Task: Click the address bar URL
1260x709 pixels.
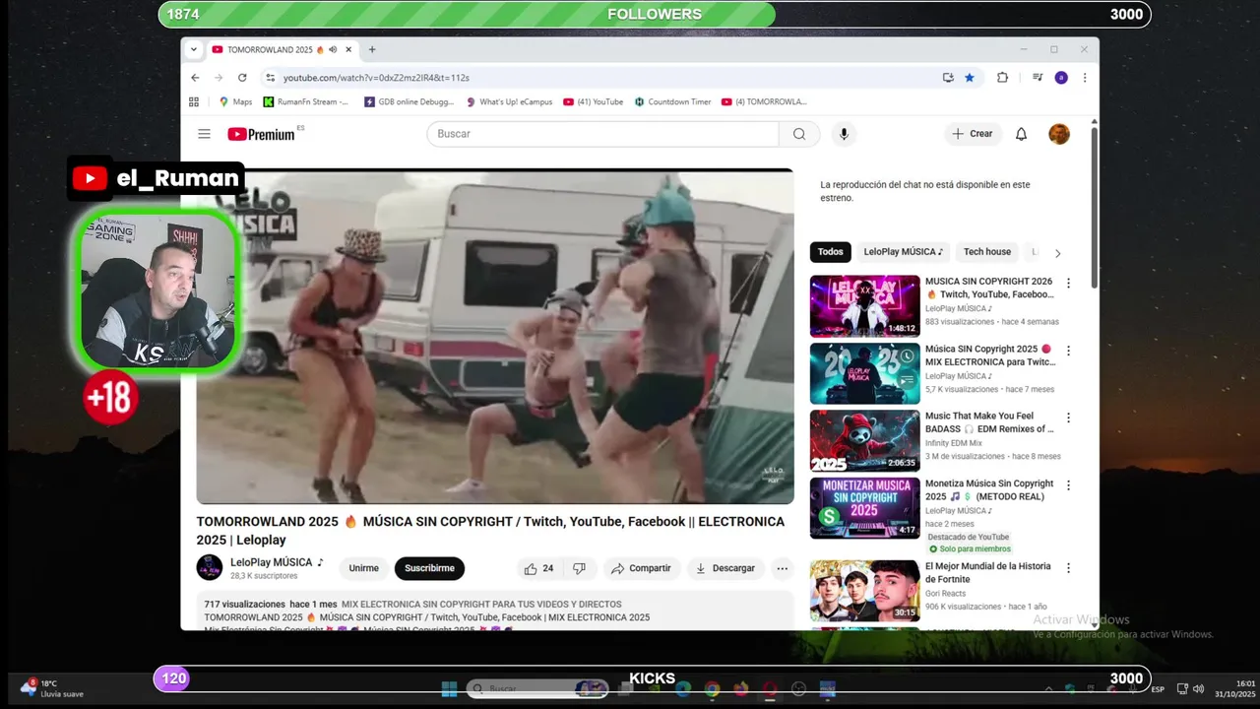Action: [x=376, y=78]
